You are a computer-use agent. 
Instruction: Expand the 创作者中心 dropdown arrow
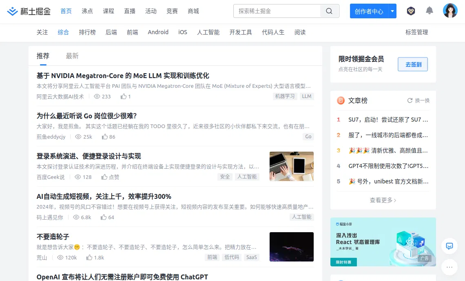[392, 11]
